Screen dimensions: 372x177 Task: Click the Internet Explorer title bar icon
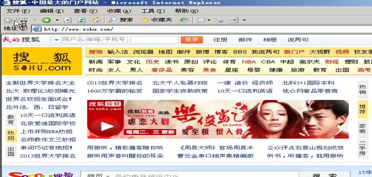(x=6, y=3)
